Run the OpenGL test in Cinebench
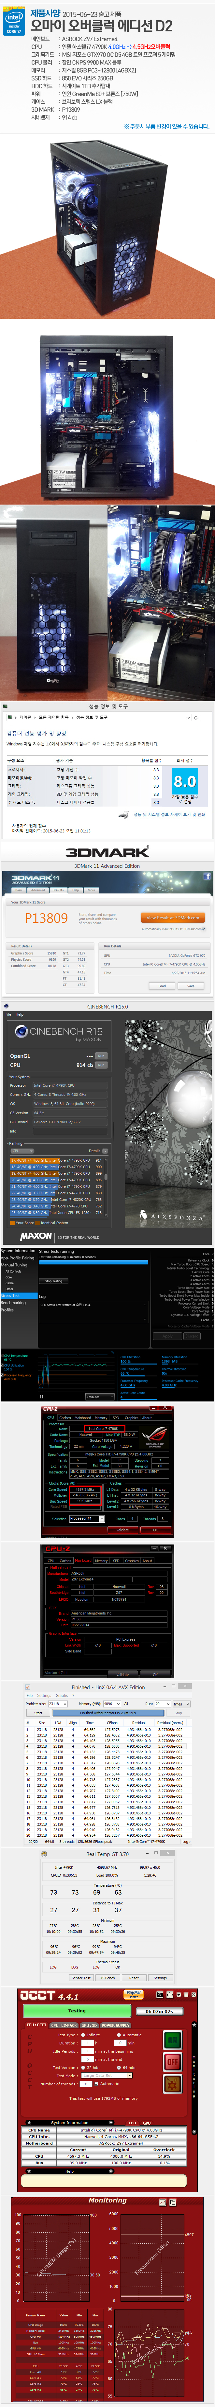 pyautogui.click(x=101, y=1056)
